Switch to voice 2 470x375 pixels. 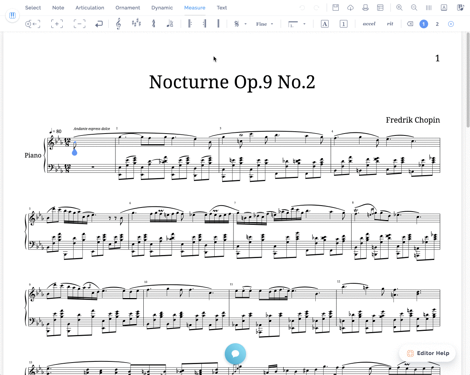point(437,24)
